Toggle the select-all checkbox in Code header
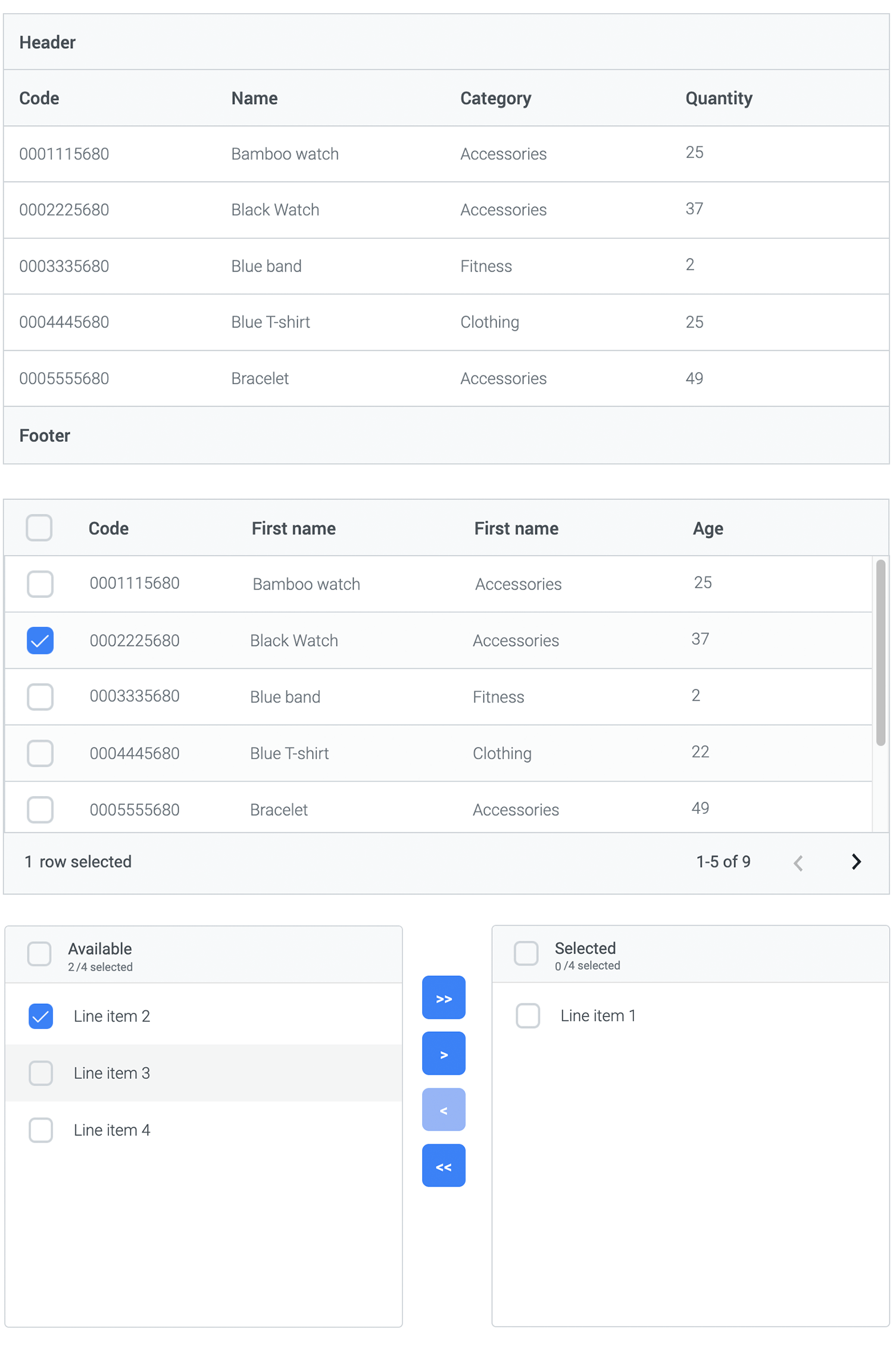 pos(39,528)
